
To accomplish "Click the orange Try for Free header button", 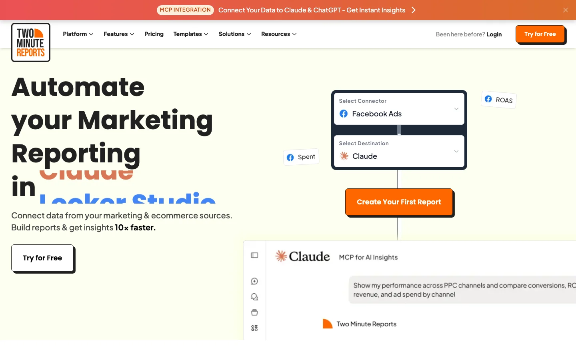I will 540,34.
